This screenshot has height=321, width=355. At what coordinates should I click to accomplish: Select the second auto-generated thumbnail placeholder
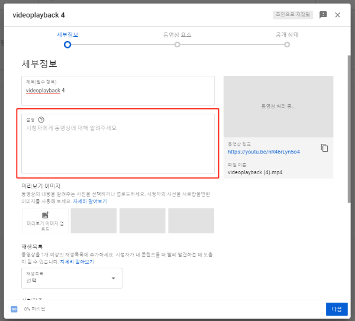[x=143, y=220]
